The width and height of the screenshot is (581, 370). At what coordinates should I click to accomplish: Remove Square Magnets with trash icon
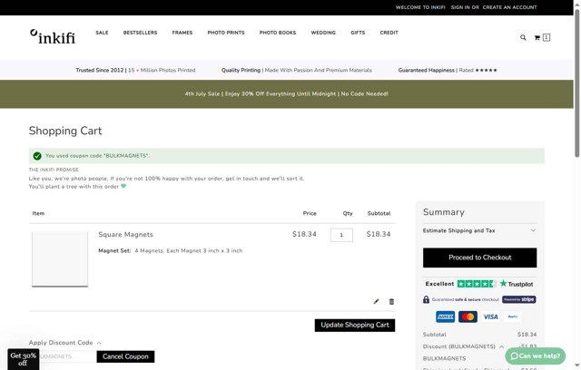click(x=391, y=302)
